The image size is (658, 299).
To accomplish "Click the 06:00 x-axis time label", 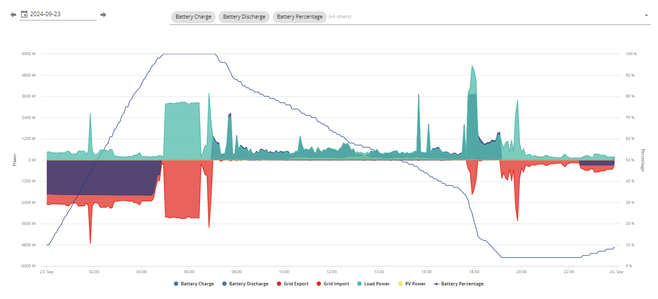I will (189, 271).
